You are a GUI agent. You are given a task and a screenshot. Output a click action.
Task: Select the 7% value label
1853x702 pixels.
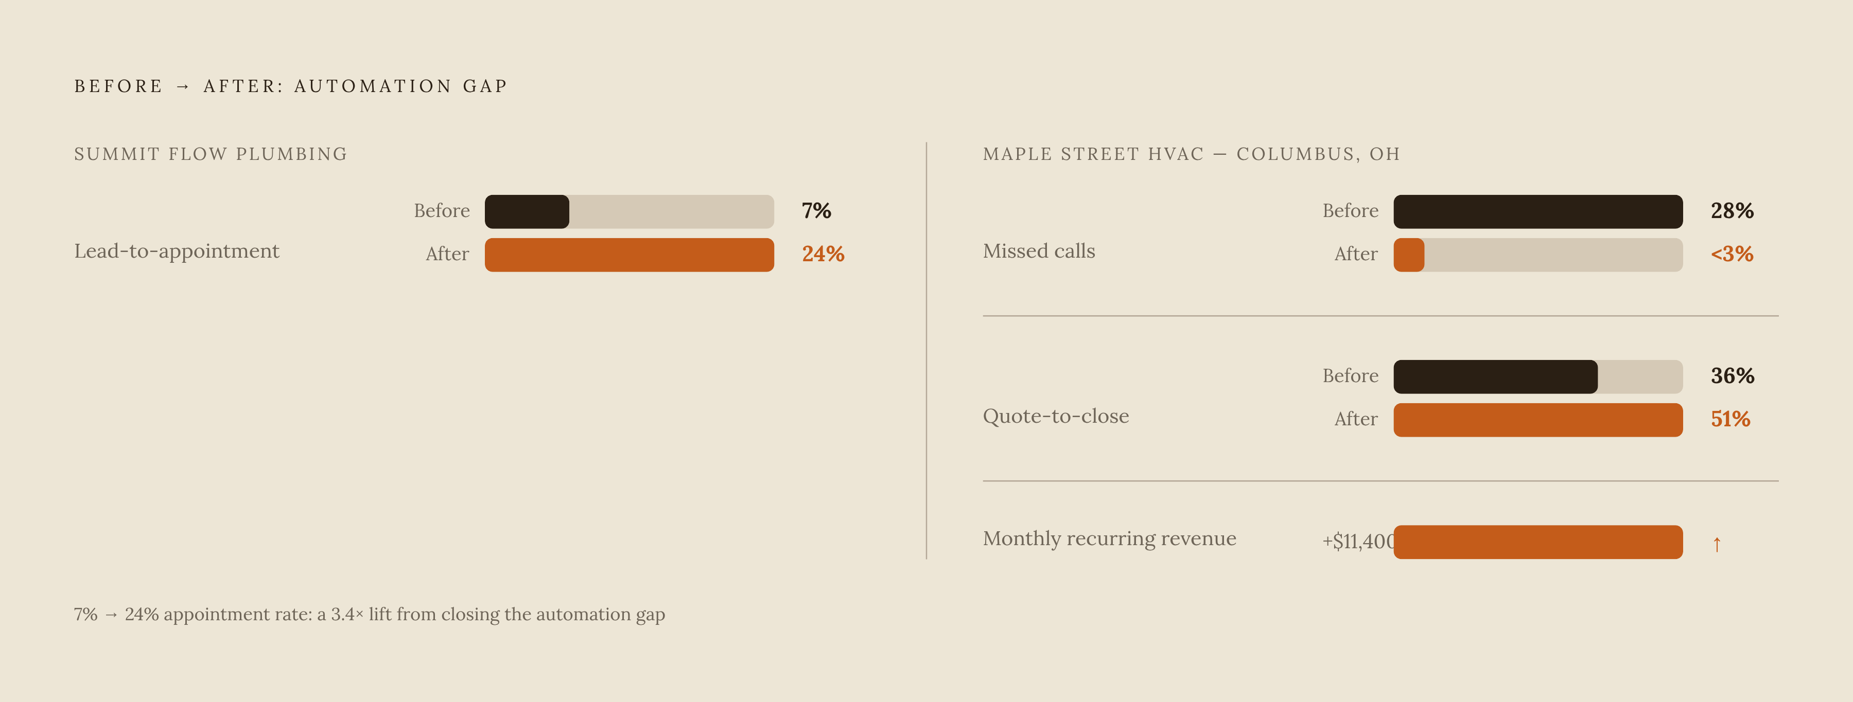(816, 210)
